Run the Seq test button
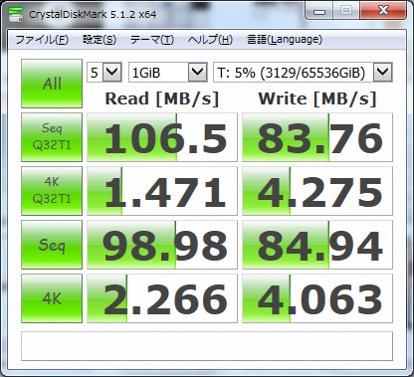Image resolution: width=414 pixels, height=377 pixels. coord(52,245)
